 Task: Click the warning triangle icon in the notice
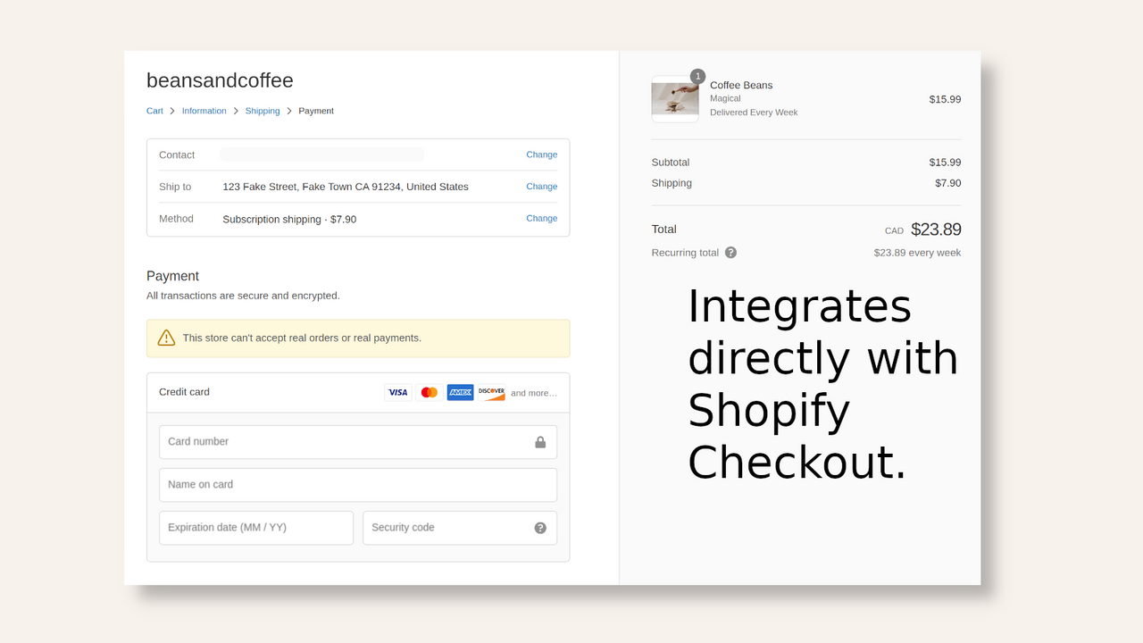click(166, 338)
